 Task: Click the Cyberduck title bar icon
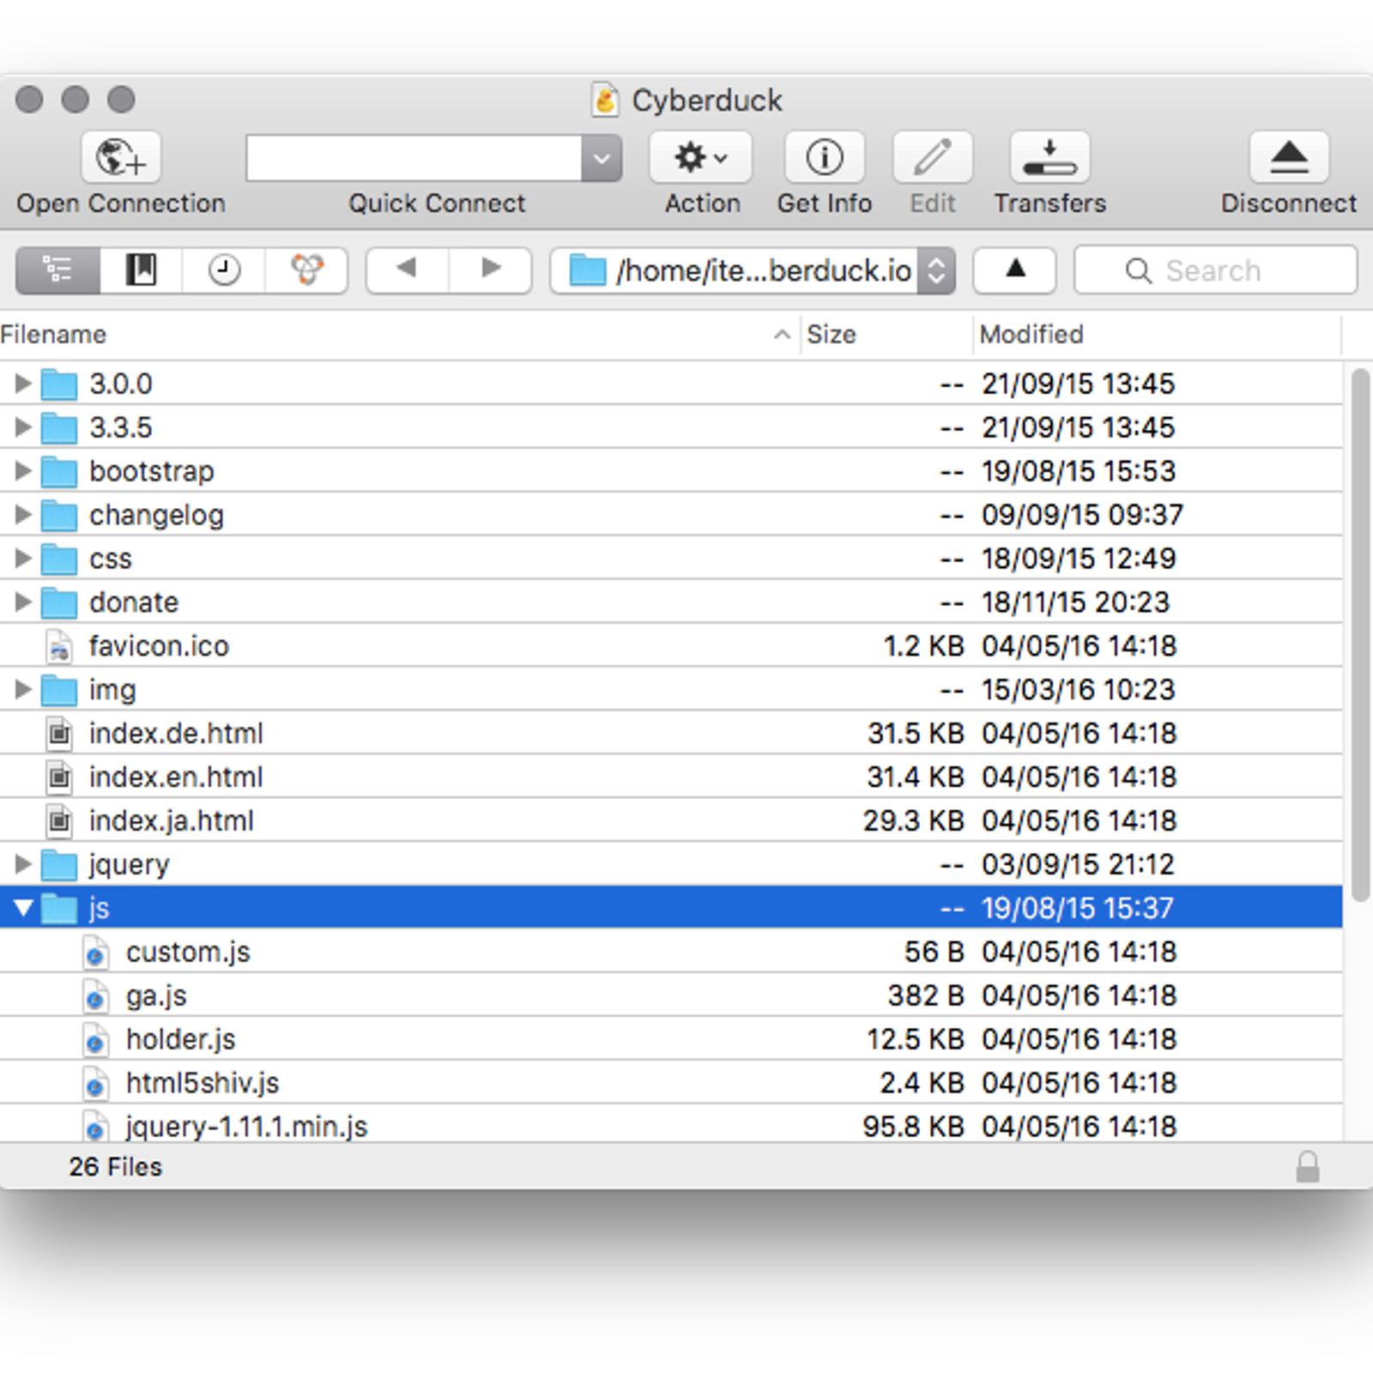(x=605, y=100)
